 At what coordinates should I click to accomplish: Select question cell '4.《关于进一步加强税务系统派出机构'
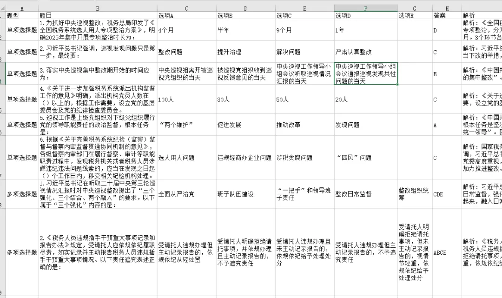click(x=98, y=99)
